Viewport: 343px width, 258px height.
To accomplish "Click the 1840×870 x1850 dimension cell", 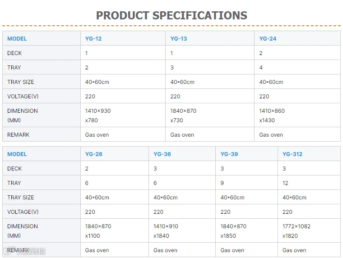I will tap(246, 230).
